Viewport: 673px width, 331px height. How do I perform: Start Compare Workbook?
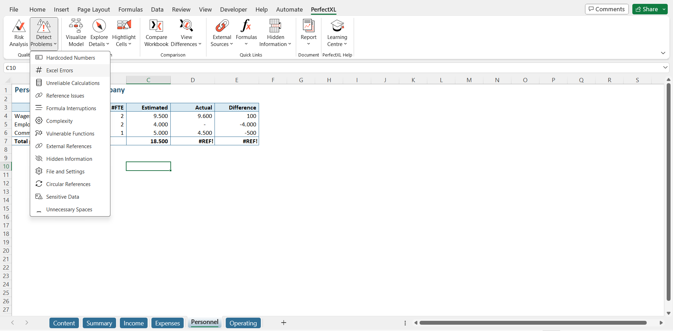(x=156, y=33)
